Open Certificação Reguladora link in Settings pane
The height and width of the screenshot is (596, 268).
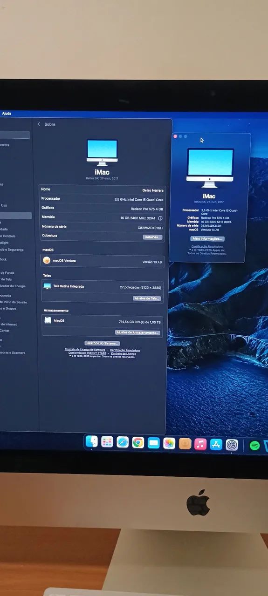coord(125,350)
